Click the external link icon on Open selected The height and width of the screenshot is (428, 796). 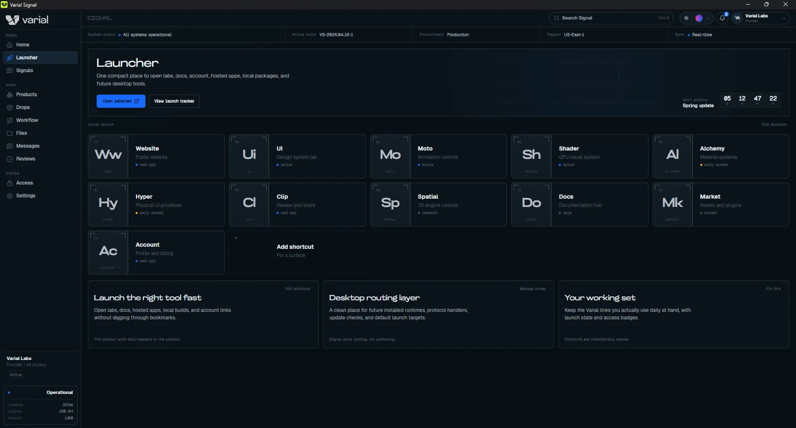pyautogui.click(x=137, y=101)
